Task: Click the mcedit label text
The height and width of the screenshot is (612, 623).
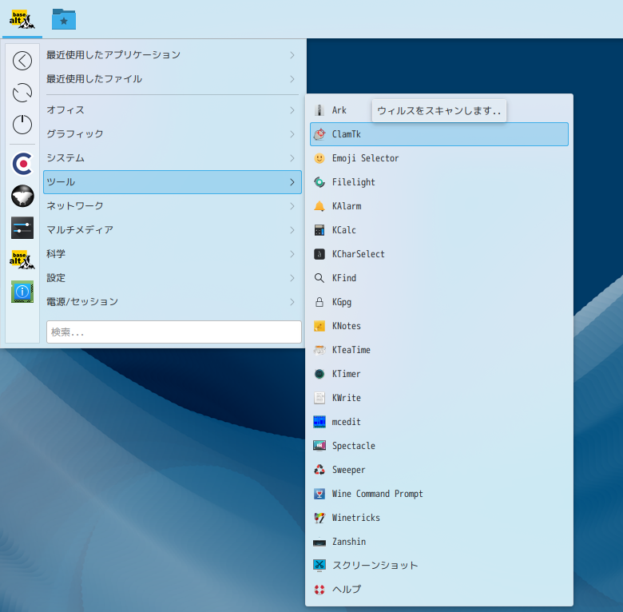Action: [x=346, y=422]
